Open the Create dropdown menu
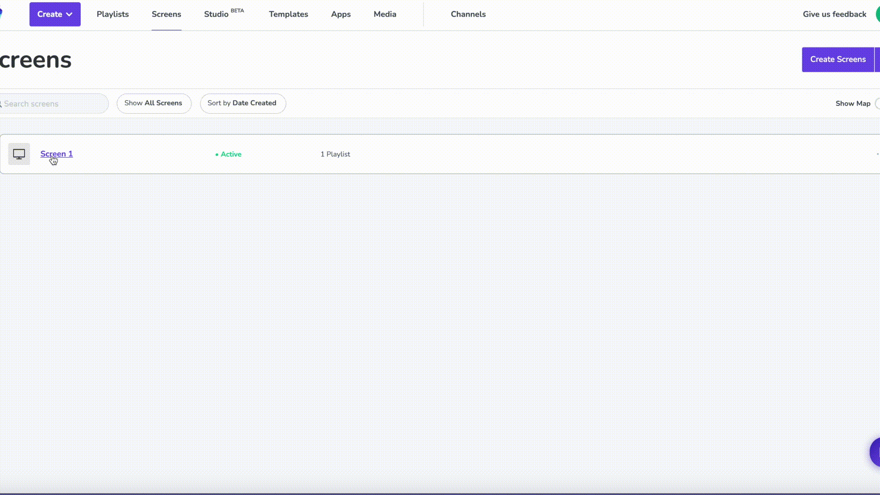 [x=55, y=14]
